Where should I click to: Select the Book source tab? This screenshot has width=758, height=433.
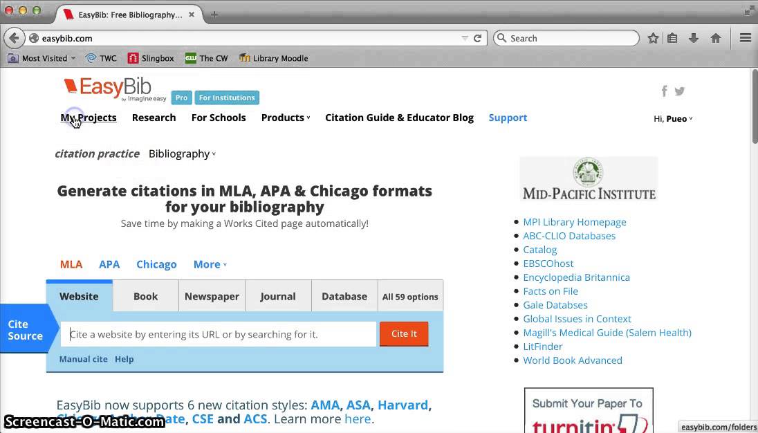[145, 296]
